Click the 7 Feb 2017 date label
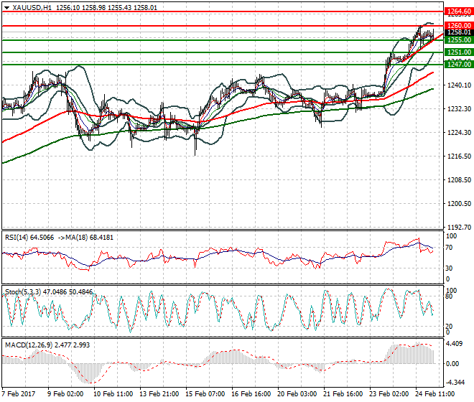The width and height of the screenshot is (474, 402). [19, 394]
